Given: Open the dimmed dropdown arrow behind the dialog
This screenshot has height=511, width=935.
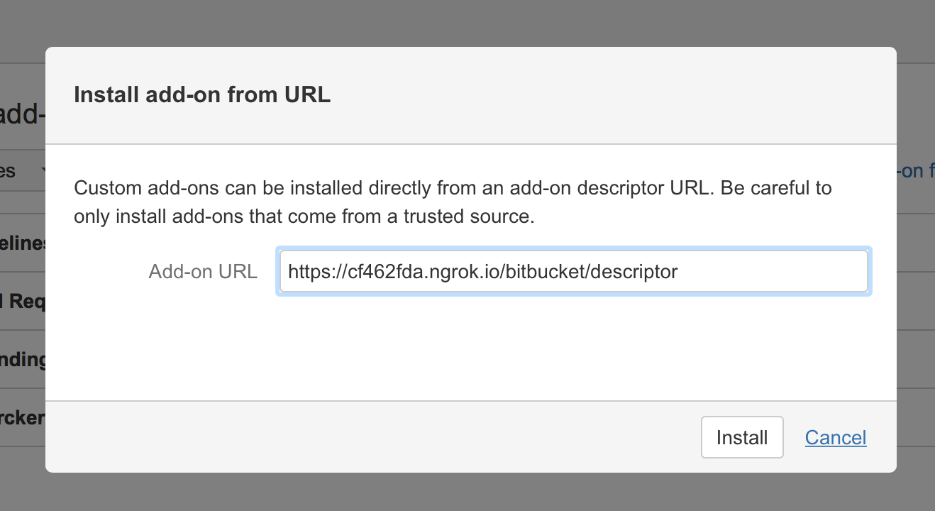Looking at the screenshot, I should 43,171.
